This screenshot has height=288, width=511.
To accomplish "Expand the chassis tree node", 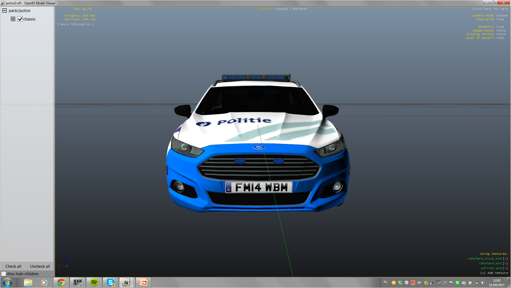I will (13, 19).
